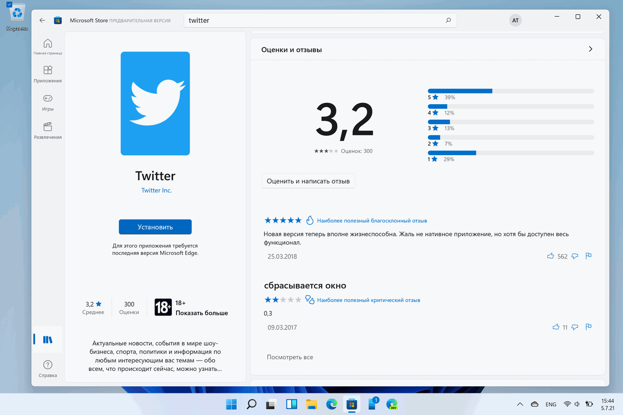Open the Library icon in sidebar

click(x=48, y=339)
